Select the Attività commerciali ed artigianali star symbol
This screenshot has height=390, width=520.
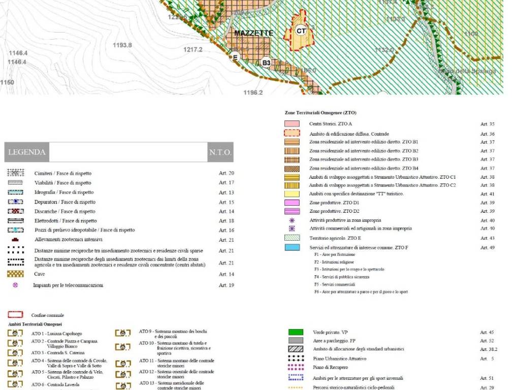pyautogui.click(x=292, y=229)
